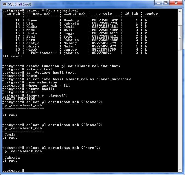The height and width of the screenshot is (175, 185).
Task: Click the 'returns text' line
Action: pos(27,69)
